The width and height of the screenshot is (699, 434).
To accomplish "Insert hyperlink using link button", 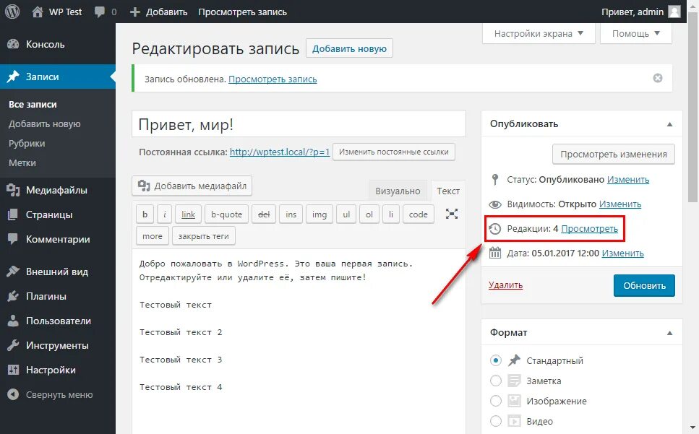I will tap(188, 214).
